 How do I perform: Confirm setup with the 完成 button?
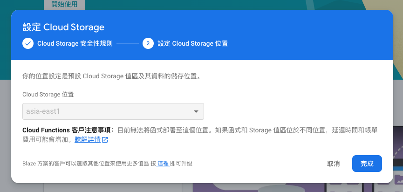click(367, 164)
